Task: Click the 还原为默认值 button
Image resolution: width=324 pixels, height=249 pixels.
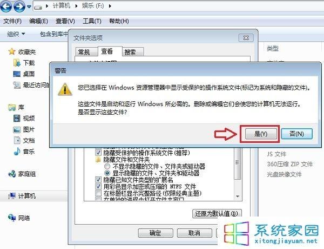Action: (x=217, y=213)
